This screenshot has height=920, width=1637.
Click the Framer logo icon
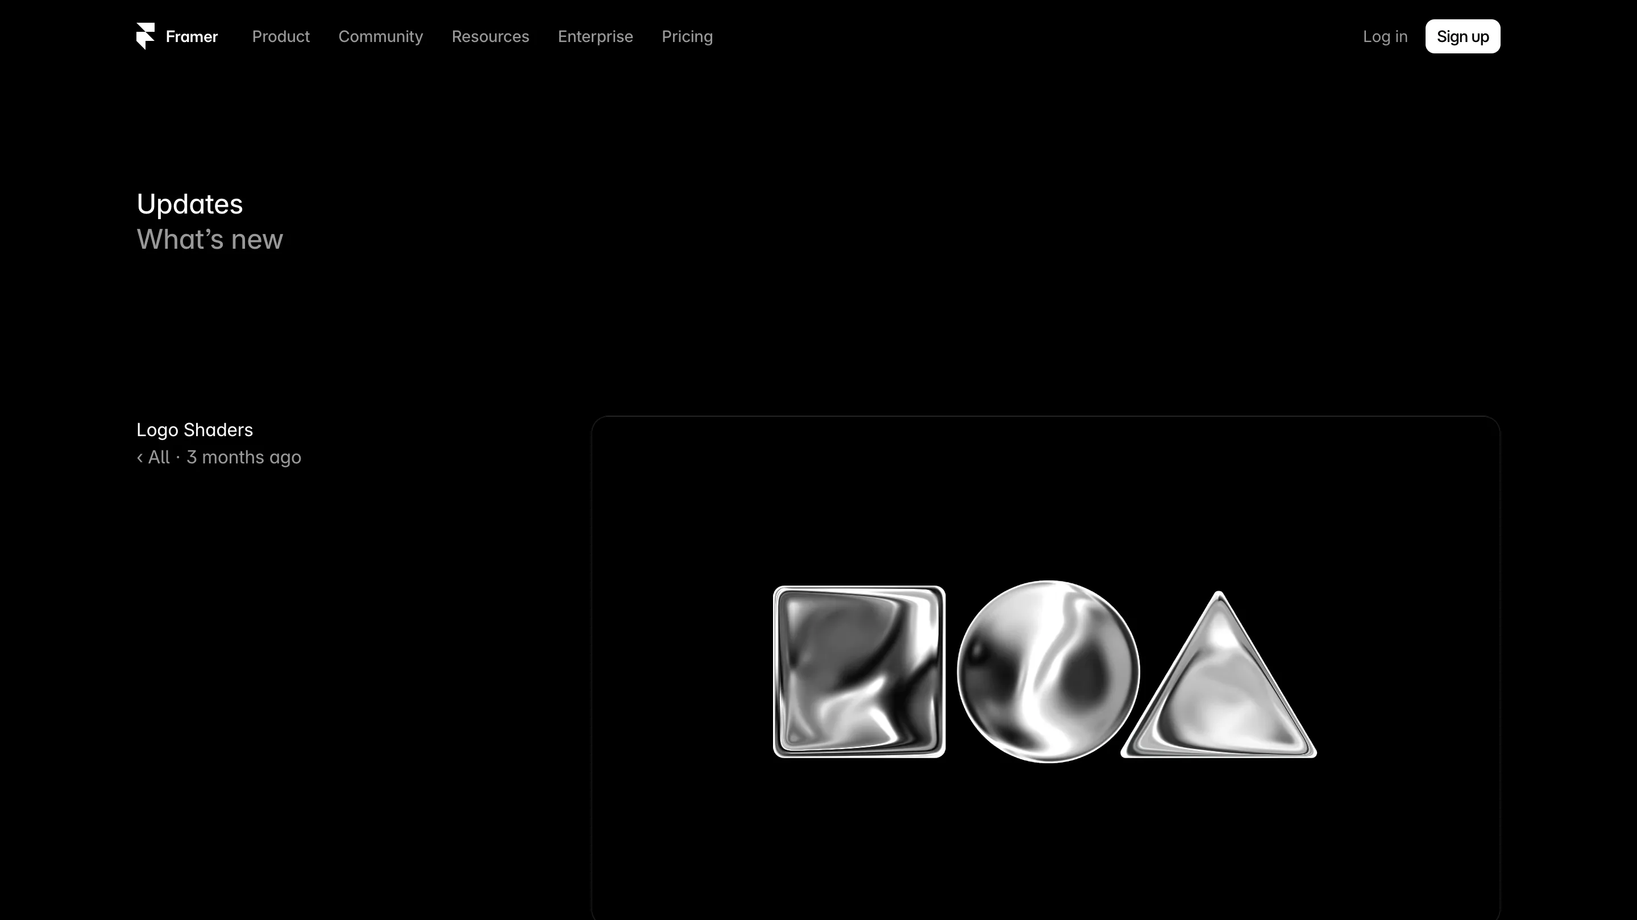click(146, 36)
